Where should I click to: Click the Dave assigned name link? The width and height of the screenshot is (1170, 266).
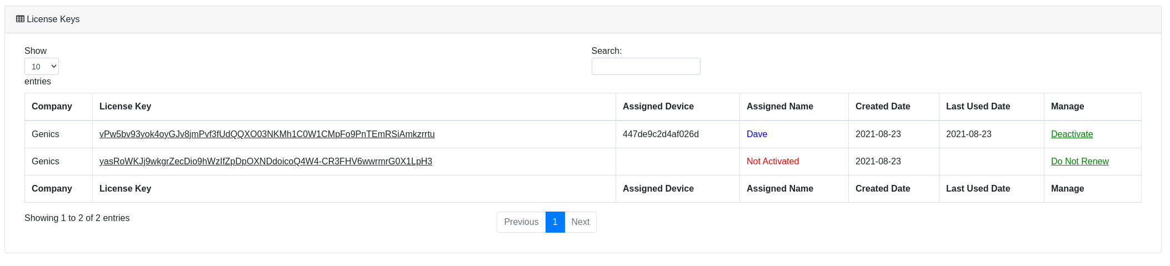click(757, 134)
